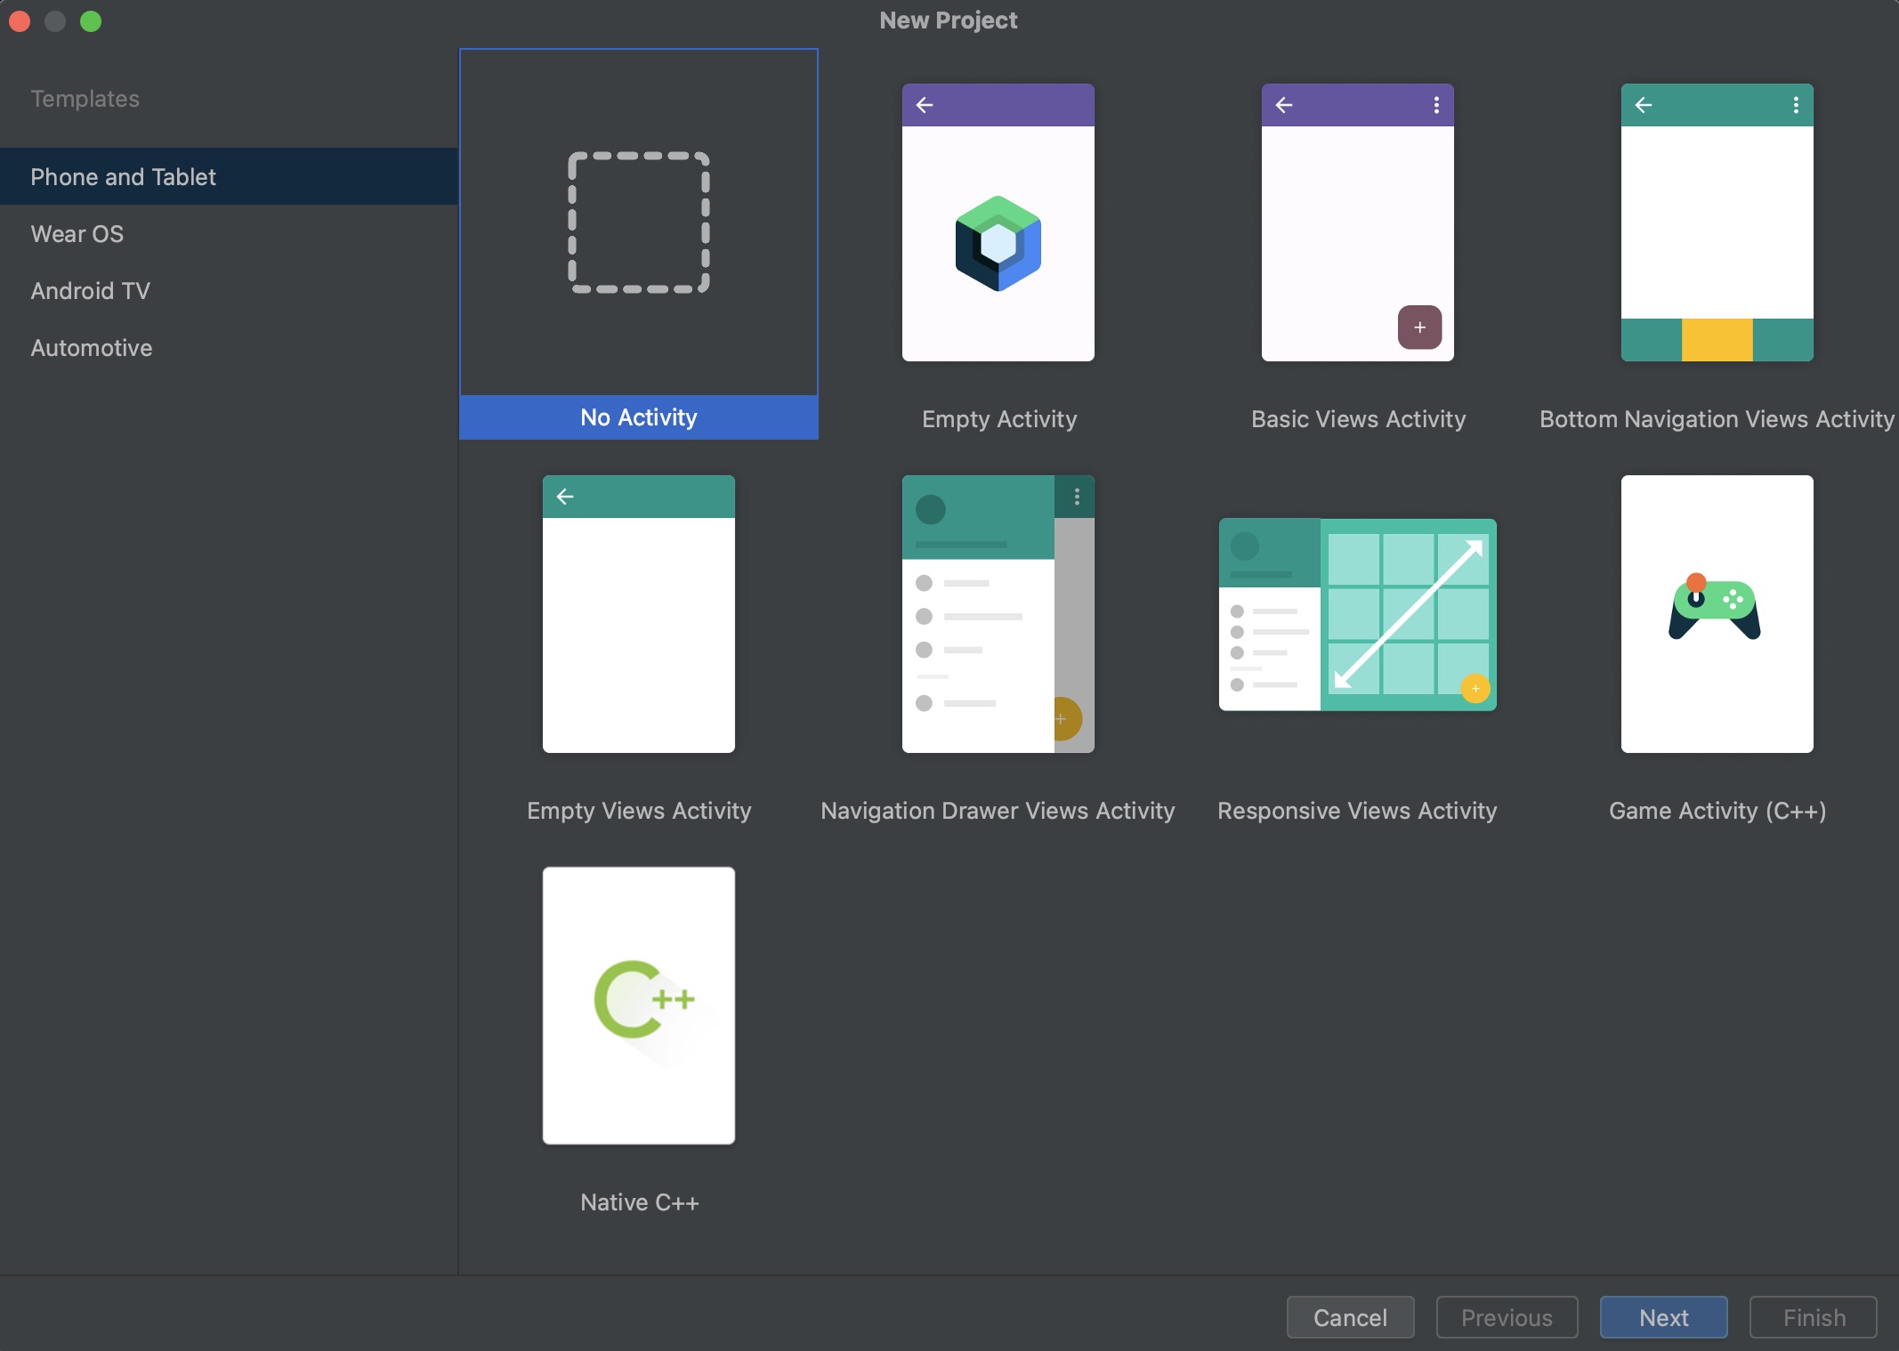The height and width of the screenshot is (1351, 1899).
Task: Pick the Basic Views Activity thumbnail
Action: point(1357,222)
